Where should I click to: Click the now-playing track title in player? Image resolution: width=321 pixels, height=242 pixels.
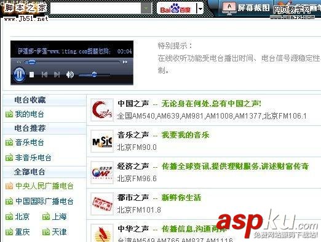tap(64, 51)
